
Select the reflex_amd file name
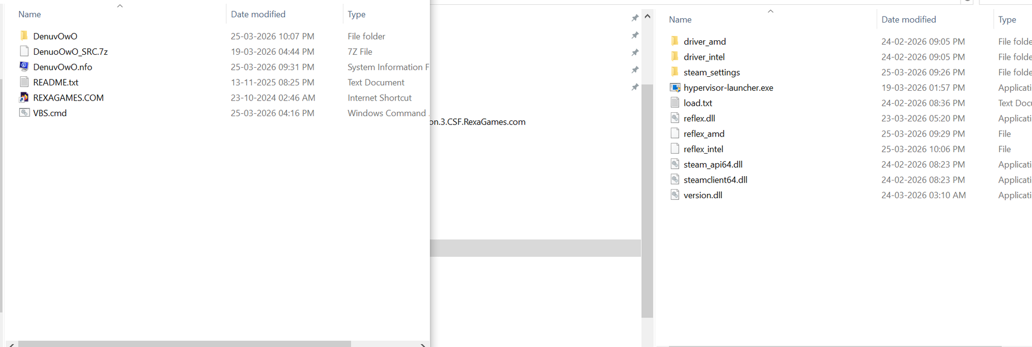point(704,134)
